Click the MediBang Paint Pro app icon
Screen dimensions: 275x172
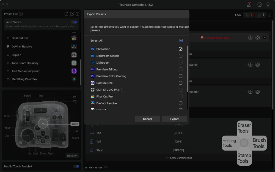tap(74, 79)
